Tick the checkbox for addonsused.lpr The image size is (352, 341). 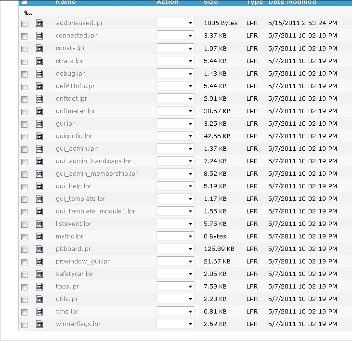[24, 24]
